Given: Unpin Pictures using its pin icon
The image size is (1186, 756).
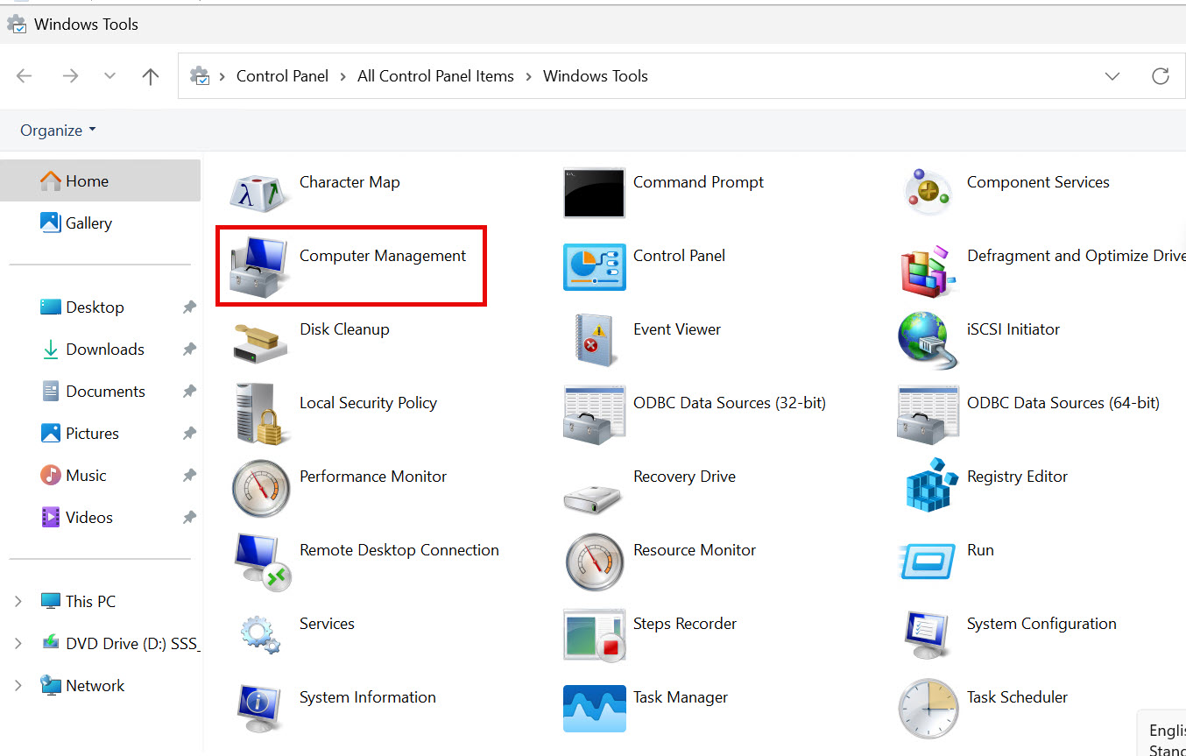Looking at the screenshot, I should click(189, 434).
